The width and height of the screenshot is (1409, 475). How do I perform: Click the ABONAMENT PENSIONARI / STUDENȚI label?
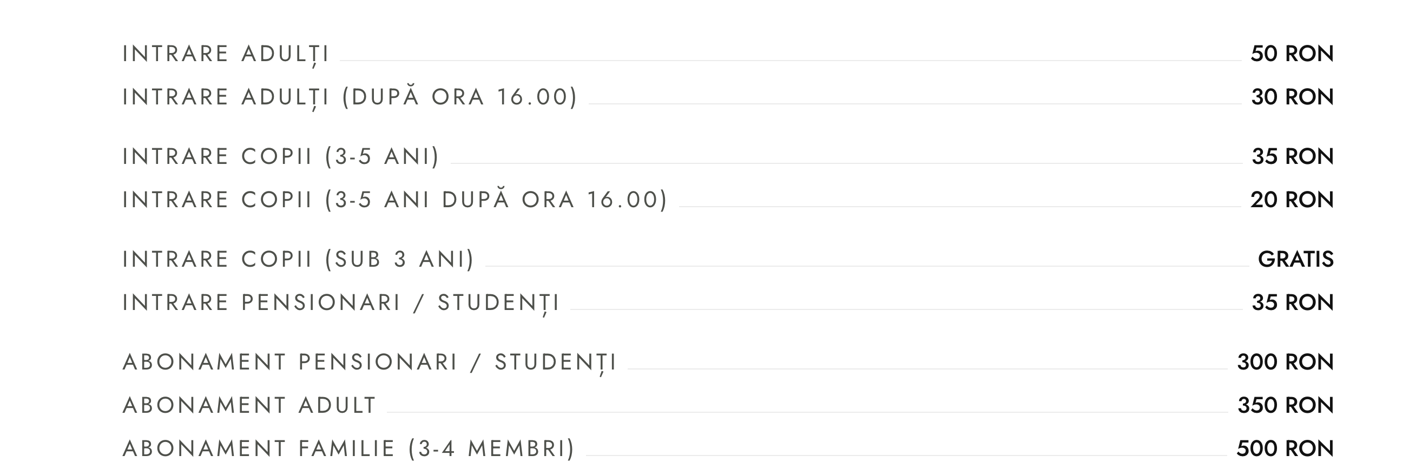(370, 362)
